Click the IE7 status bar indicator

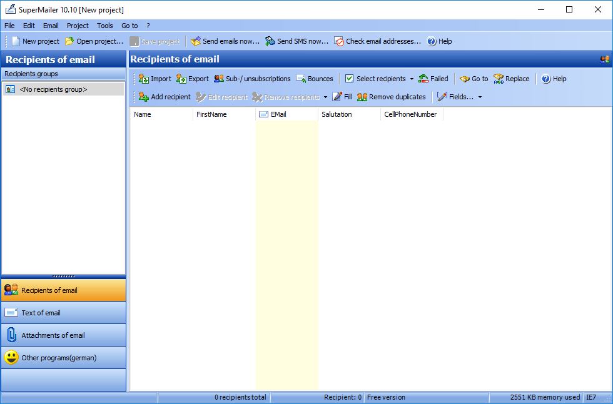[591, 397]
